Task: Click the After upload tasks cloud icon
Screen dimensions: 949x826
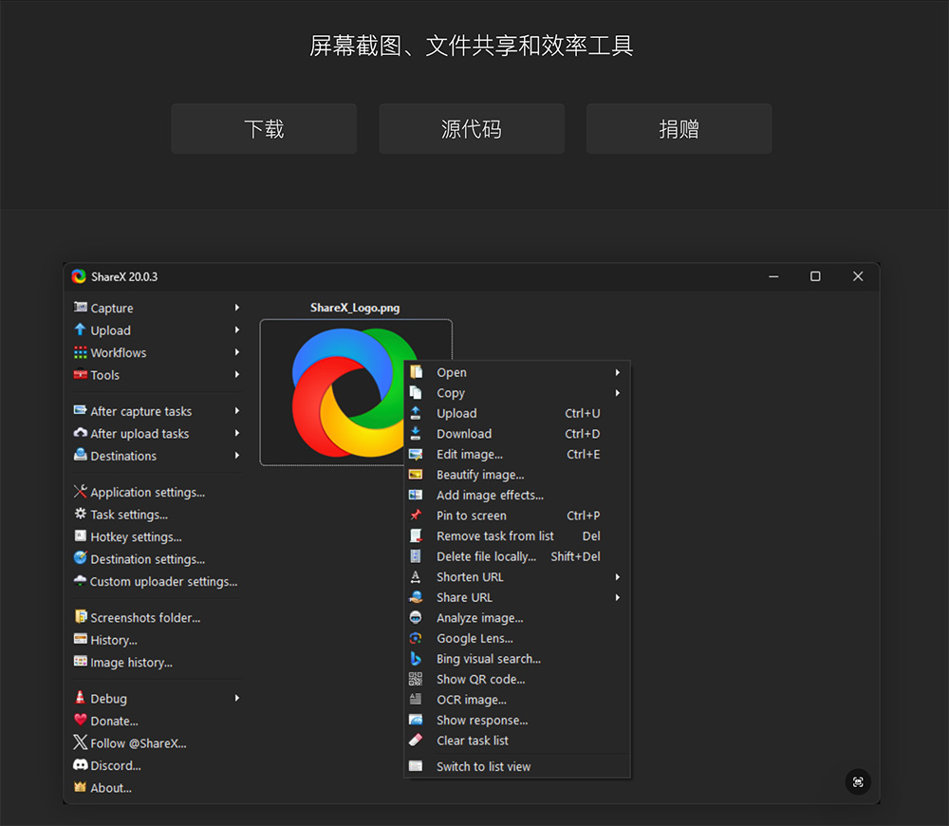Action: [80, 432]
